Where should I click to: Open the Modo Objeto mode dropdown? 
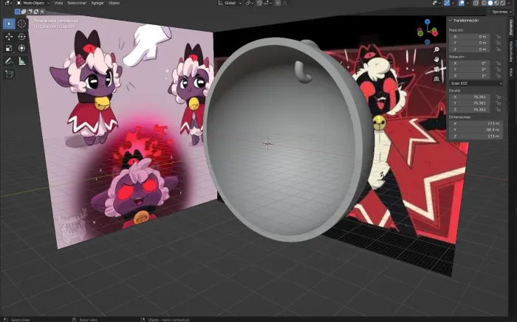[33, 3]
